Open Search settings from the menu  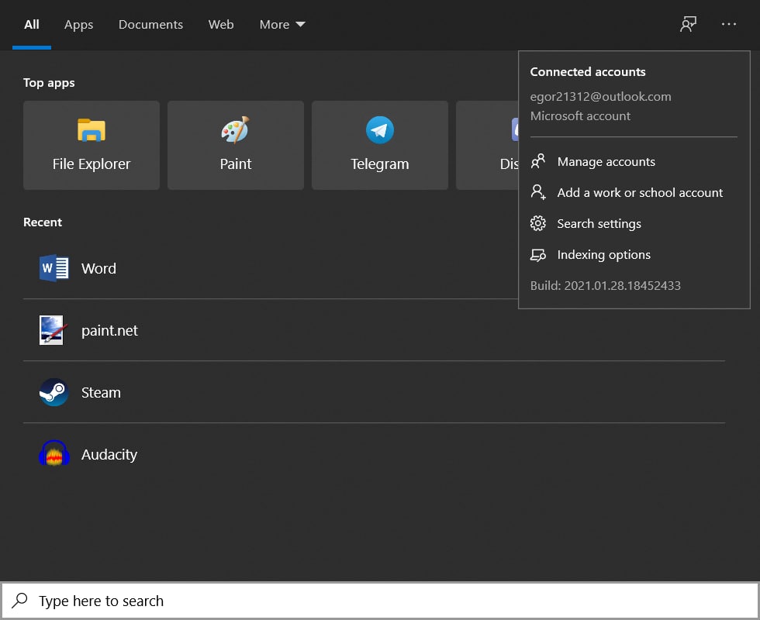[x=634, y=223]
